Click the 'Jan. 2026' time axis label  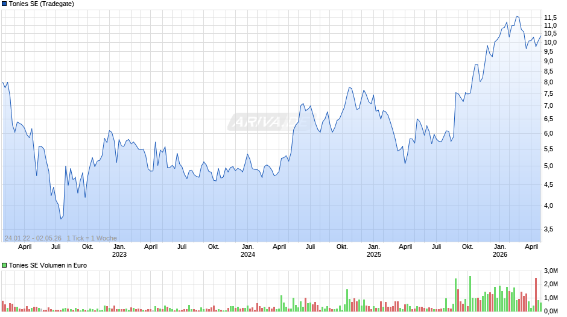point(500,251)
